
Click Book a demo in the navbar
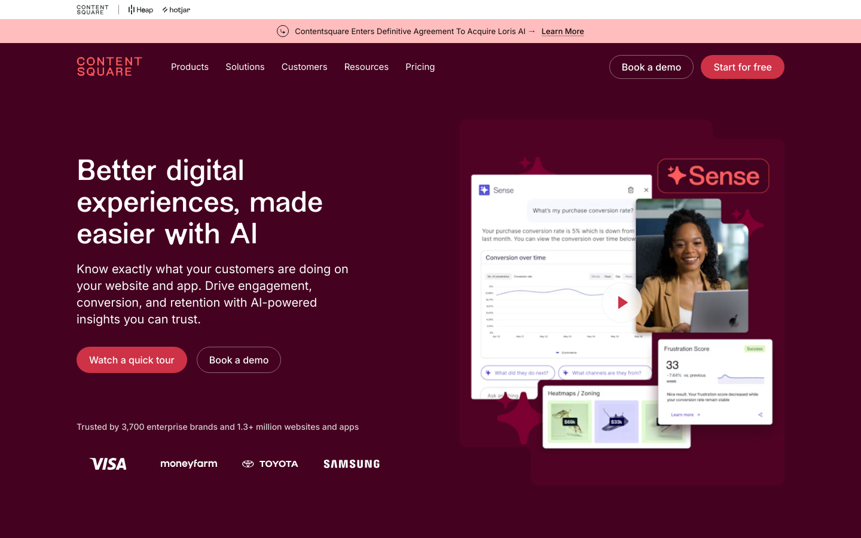651,67
